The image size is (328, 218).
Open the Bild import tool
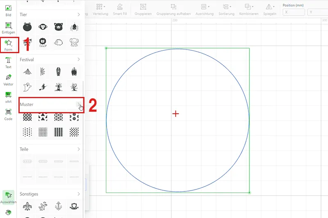(x=8, y=11)
